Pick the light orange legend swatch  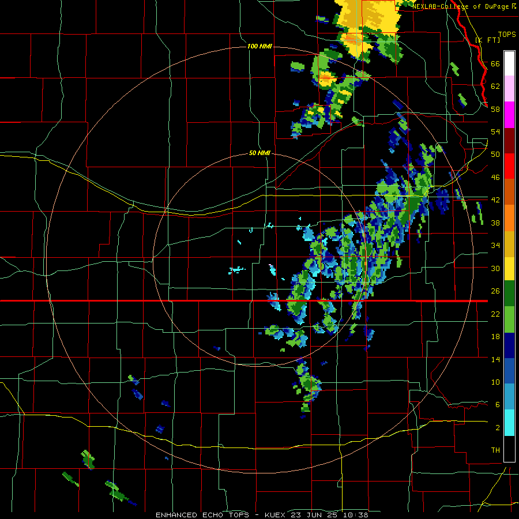click(509, 218)
